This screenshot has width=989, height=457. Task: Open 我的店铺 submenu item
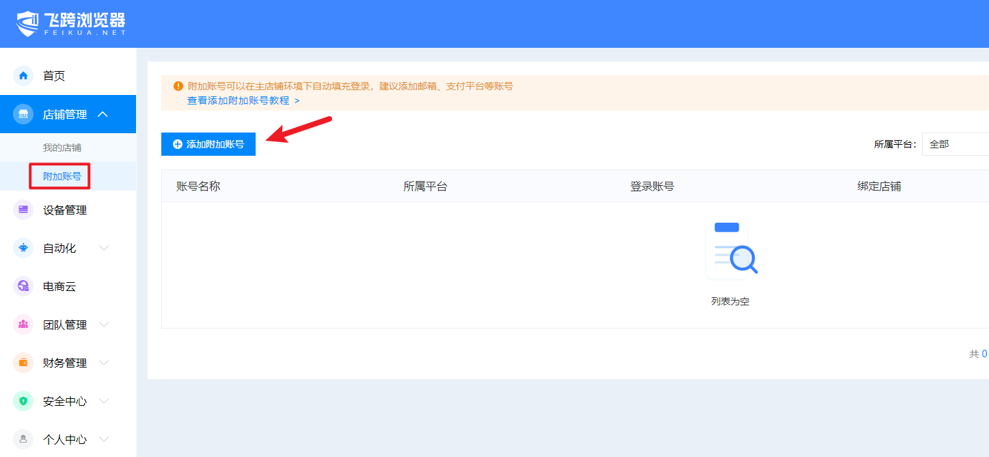[62, 148]
